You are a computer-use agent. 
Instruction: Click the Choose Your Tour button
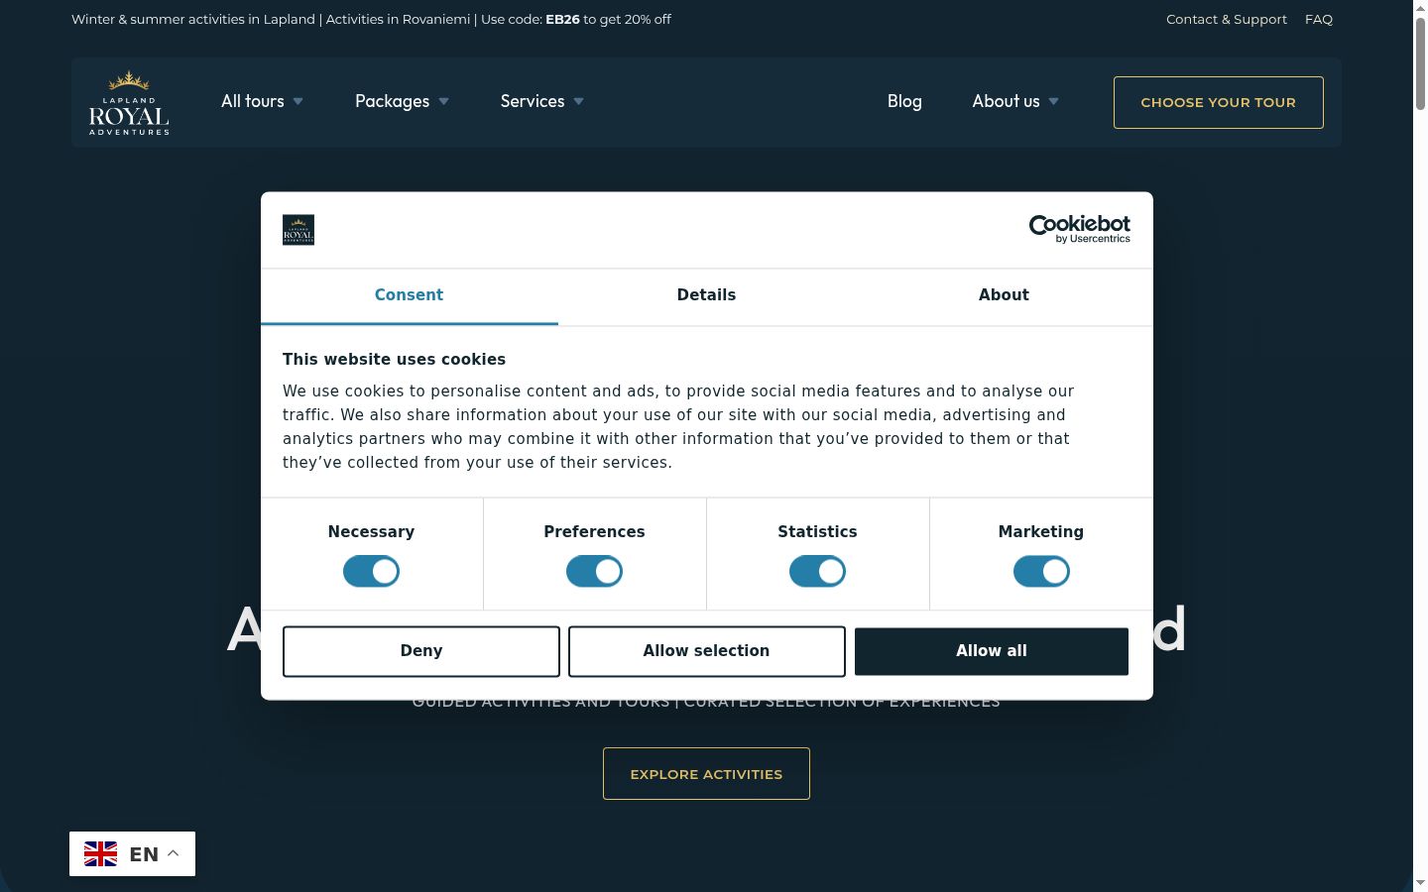1218,102
